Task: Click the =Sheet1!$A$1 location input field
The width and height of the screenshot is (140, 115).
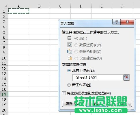Action: click(x=98, y=77)
